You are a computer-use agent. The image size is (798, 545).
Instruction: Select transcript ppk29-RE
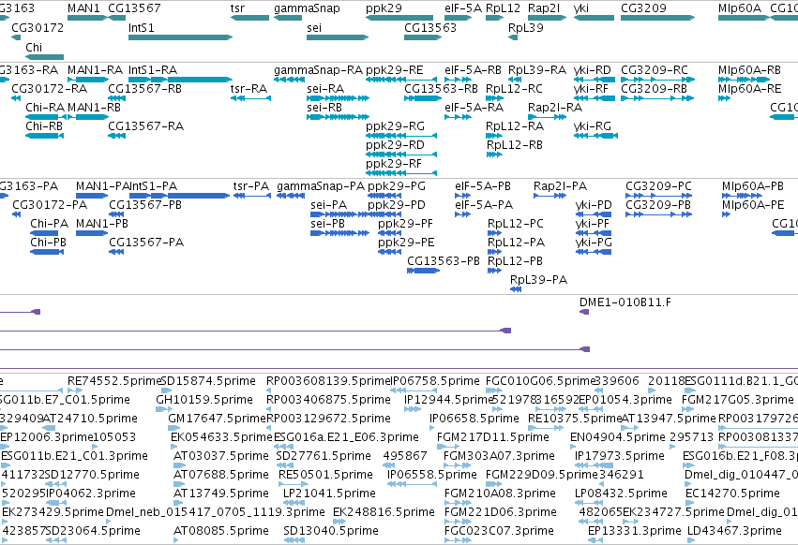pyautogui.click(x=401, y=80)
